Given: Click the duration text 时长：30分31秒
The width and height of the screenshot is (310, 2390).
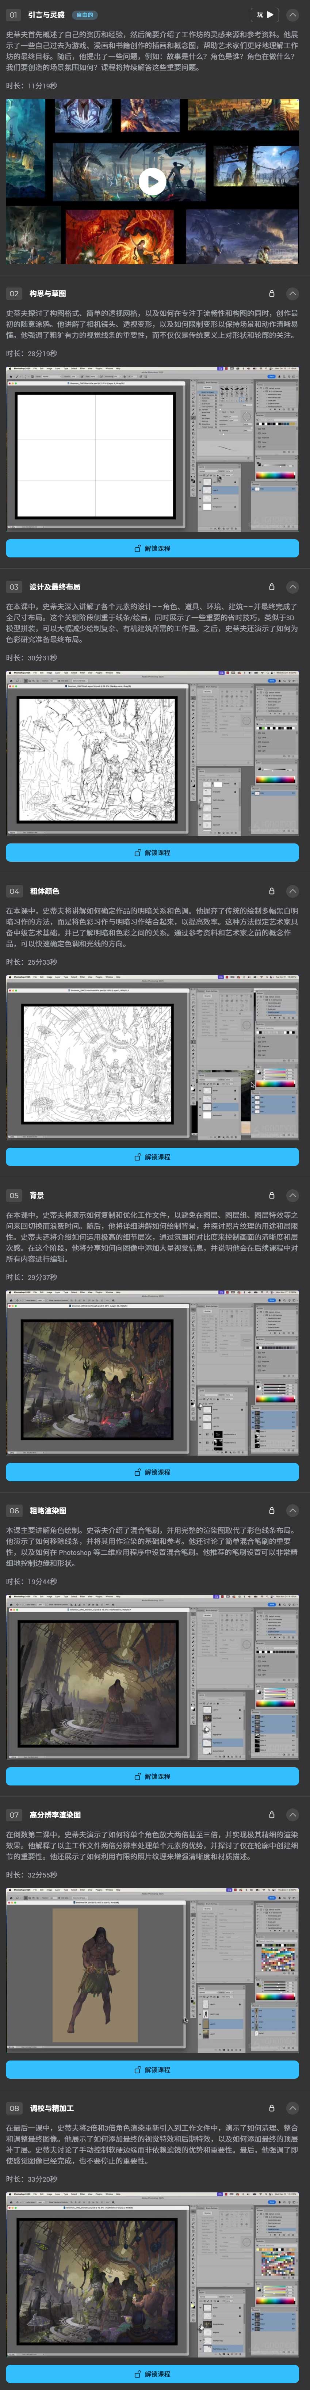Looking at the screenshot, I should [31, 658].
